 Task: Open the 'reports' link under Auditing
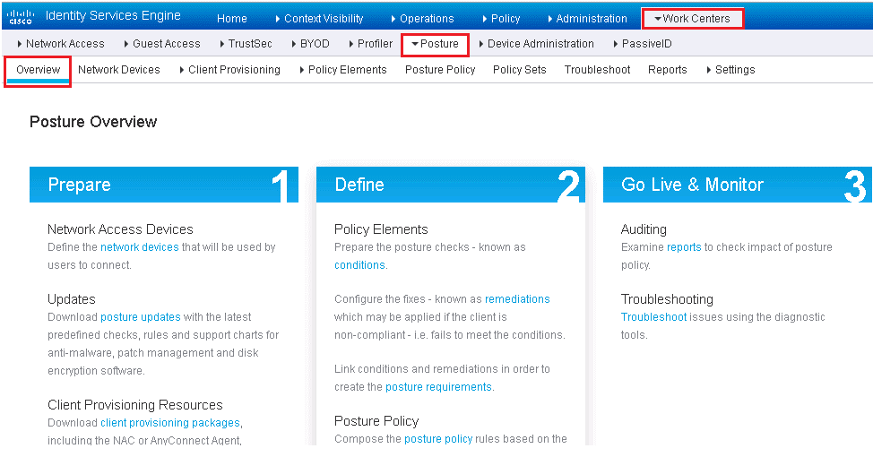click(684, 247)
